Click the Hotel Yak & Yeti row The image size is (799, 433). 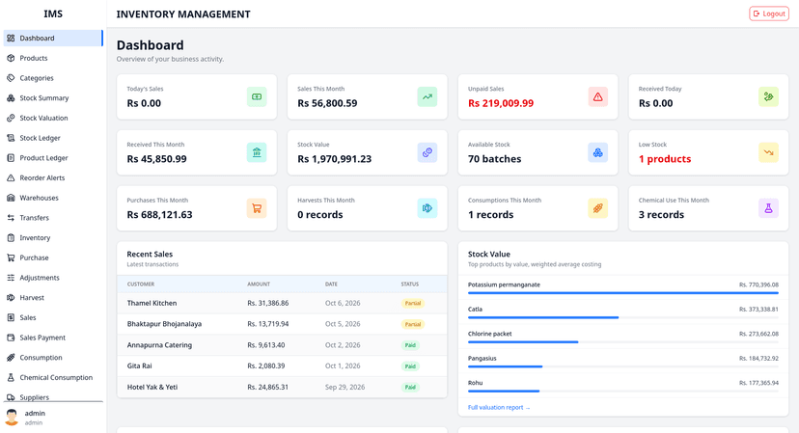[282, 387]
